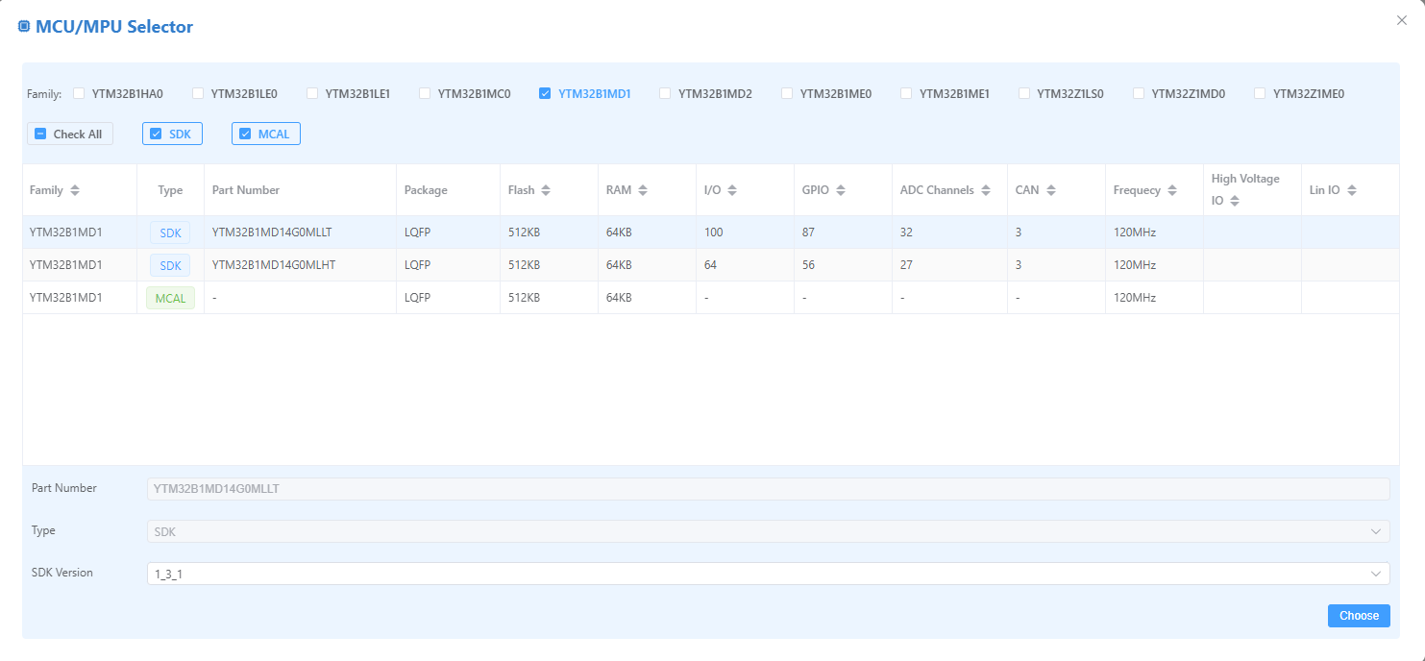1425x661 pixels.
Task: Uncheck the YTM32B1MD1 family checkbox
Action: coord(545,93)
